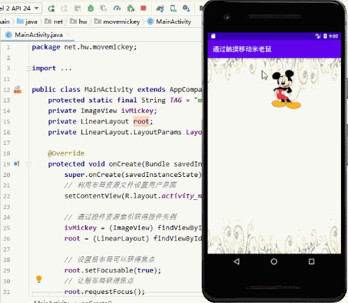Viewport: 348px width, 303px height.
Task: Click the Debug app bug icon
Action: point(90,8)
